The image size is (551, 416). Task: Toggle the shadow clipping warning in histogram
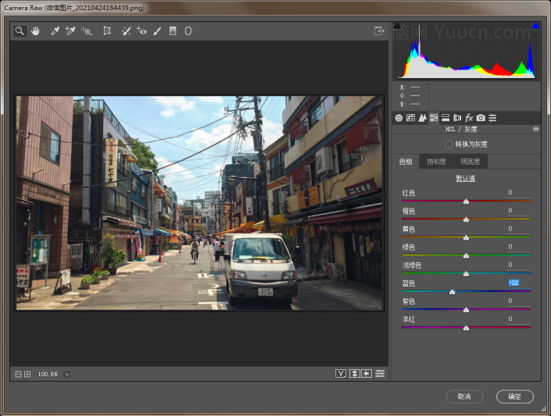click(397, 27)
